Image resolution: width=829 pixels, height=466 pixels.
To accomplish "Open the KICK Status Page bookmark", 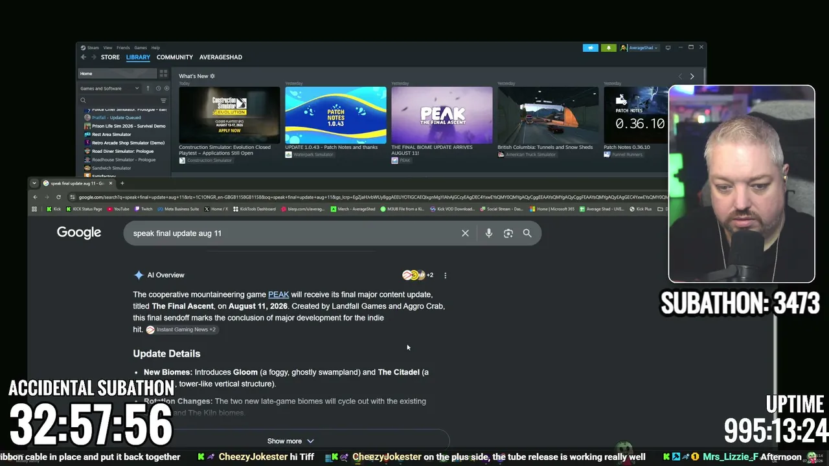I will pyautogui.click(x=83, y=209).
